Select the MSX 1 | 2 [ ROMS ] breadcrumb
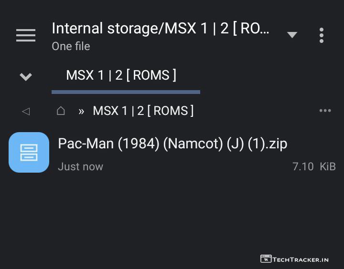Viewport: 344px width, 269px height. pyautogui.click(x=143, y=111)
